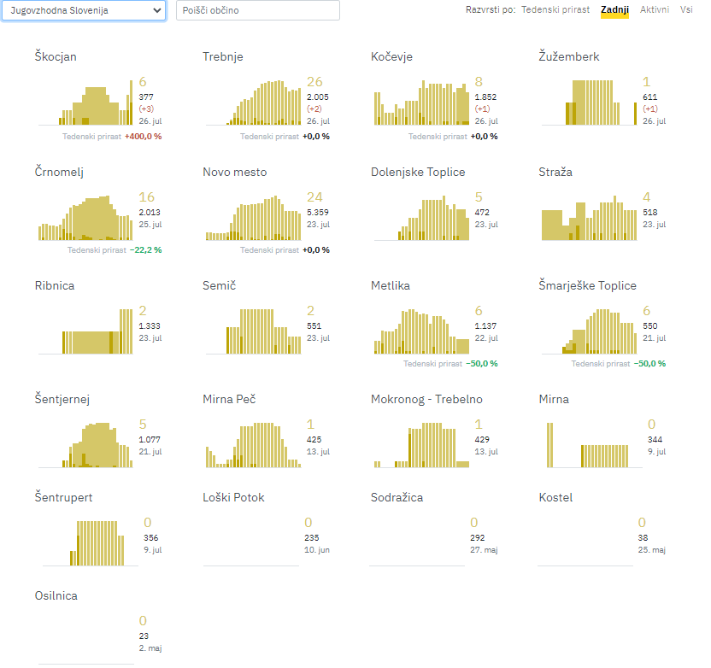Click the large "16" count in Črnomelj
711x668 pixels.
[x=146, y=197]
